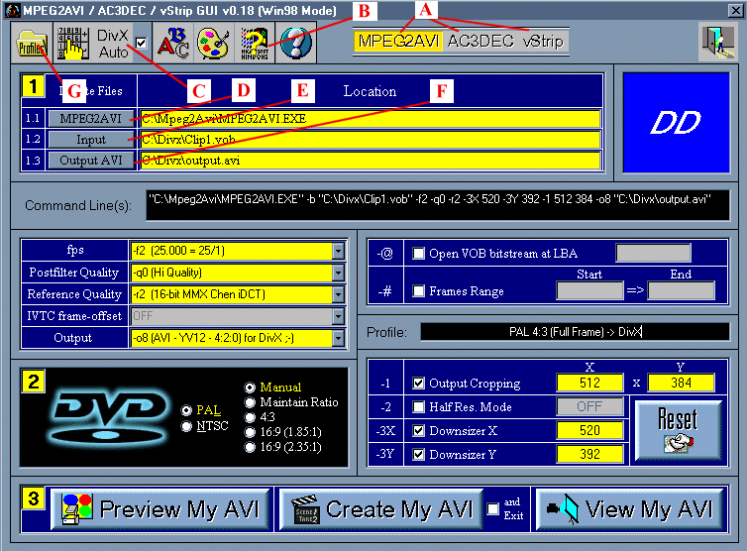Select the Manual radio button
Viewport: 747px width, 551px height.
click(250, 387)
